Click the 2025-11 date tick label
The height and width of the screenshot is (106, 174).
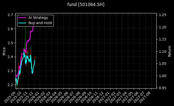click(x=22, y=97)
